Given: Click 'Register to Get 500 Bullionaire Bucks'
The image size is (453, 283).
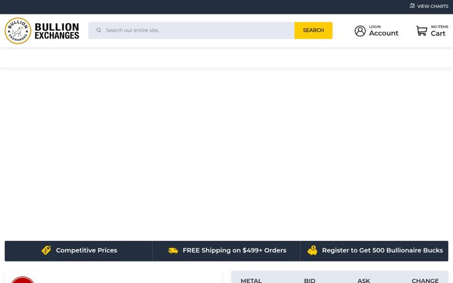Looking at the screenshot, I should click(383, 250).
